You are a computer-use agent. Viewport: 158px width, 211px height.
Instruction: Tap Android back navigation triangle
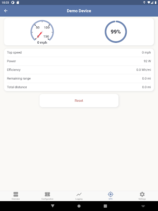coord(53,206)
